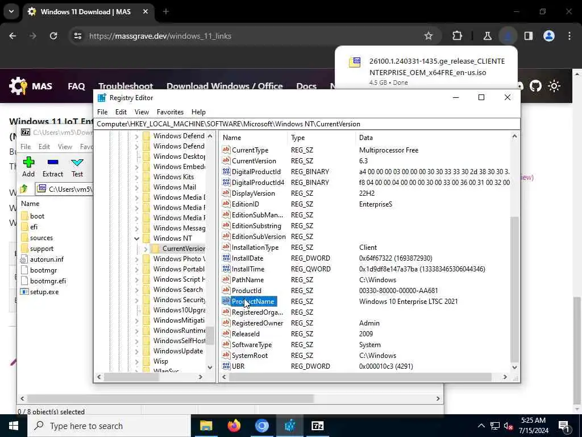Select the DigitalProductId binary value
Viewport: 582px width, 437px height.
(x=256, y=172)
